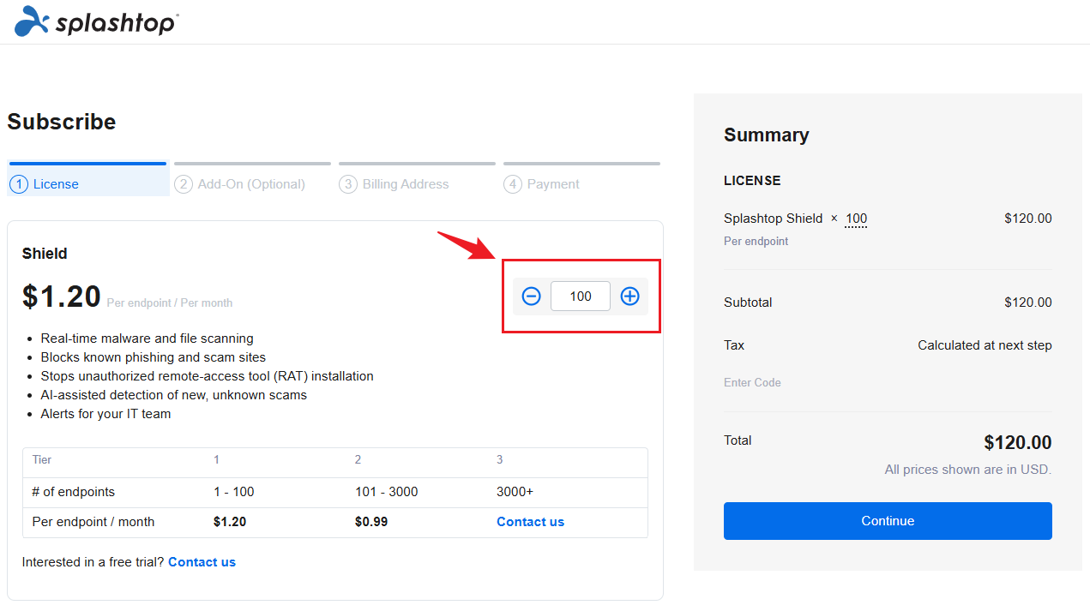Click 'AI-assisted detection of new, unknown scams'
This screenshot has width=1090, height=611.
click(173, 395)
